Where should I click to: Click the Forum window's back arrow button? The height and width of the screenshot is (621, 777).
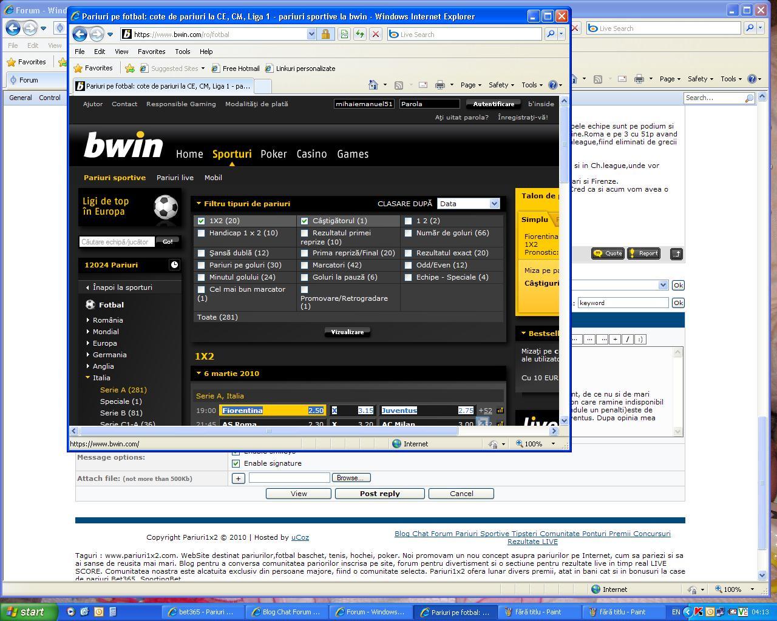click(x=13, y=28)
